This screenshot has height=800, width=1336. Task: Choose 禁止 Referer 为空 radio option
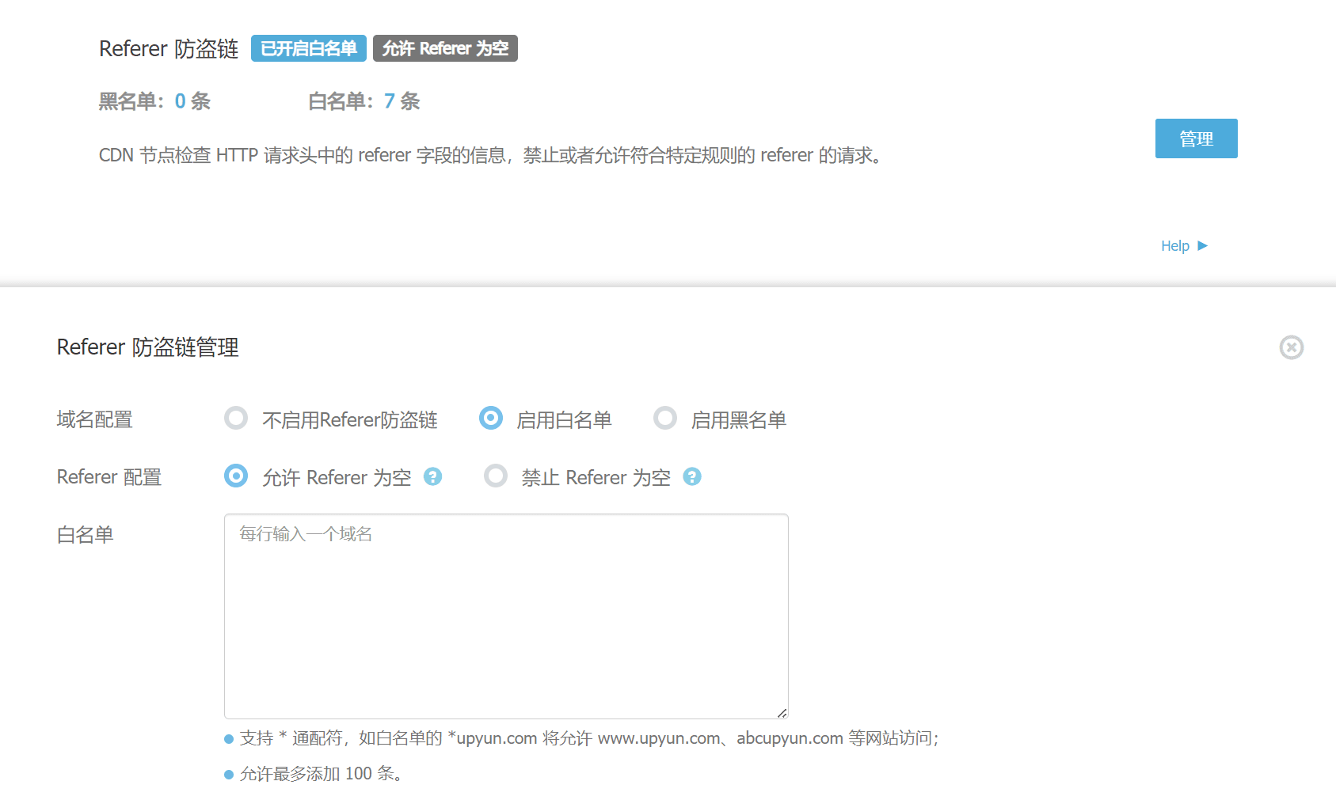coord(496,476)
